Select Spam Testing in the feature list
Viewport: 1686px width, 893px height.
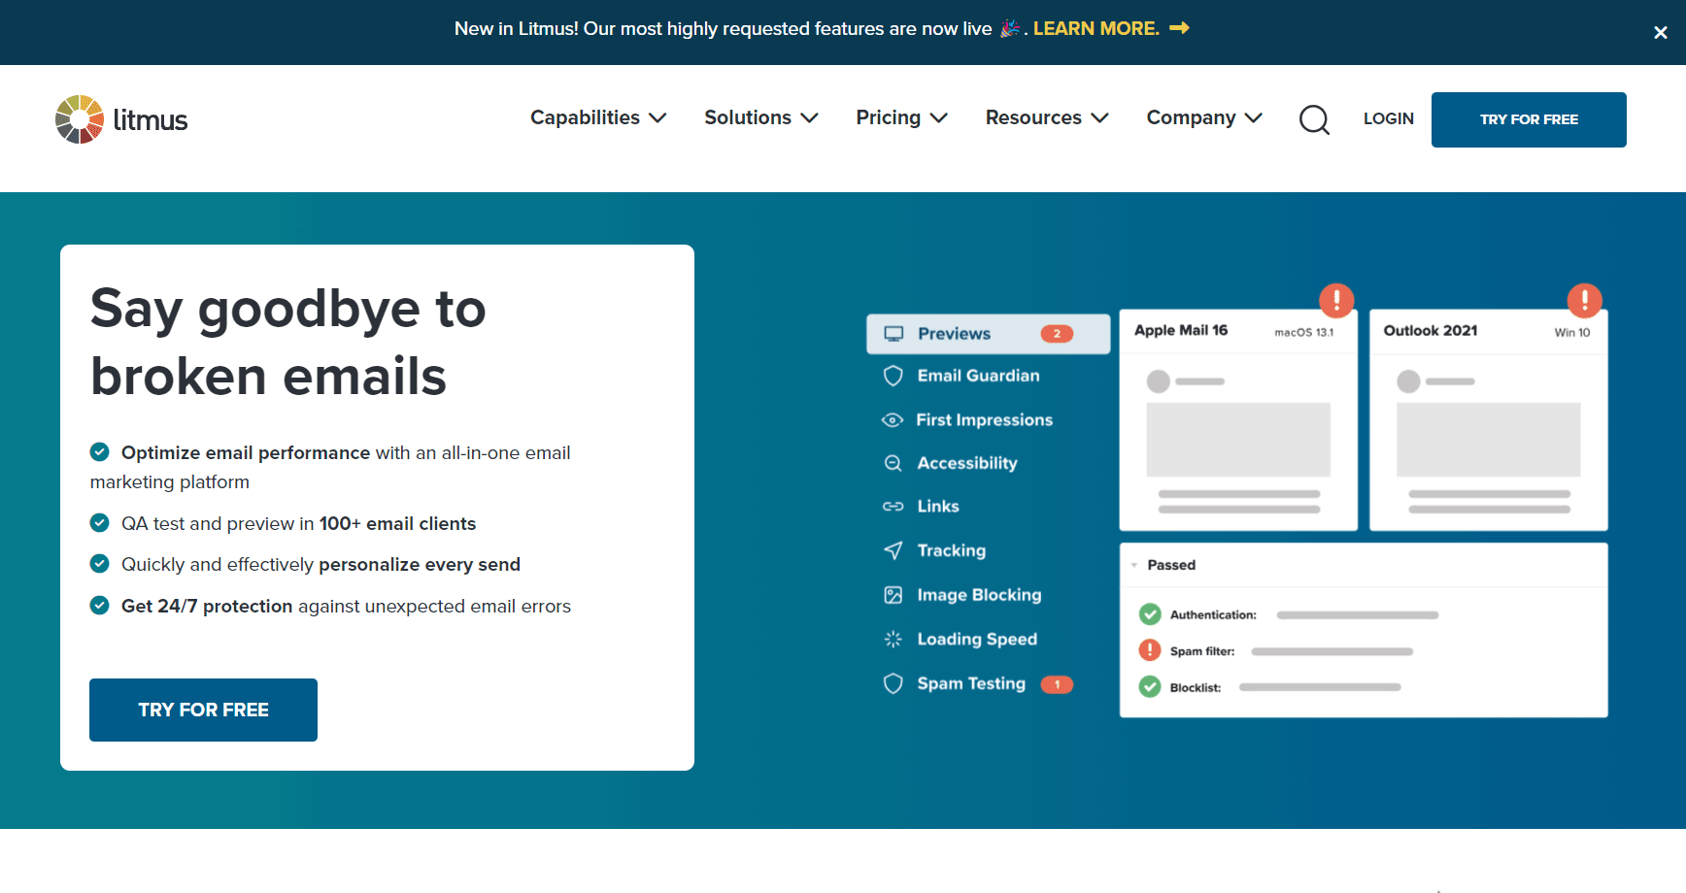[x=971, y=683]
